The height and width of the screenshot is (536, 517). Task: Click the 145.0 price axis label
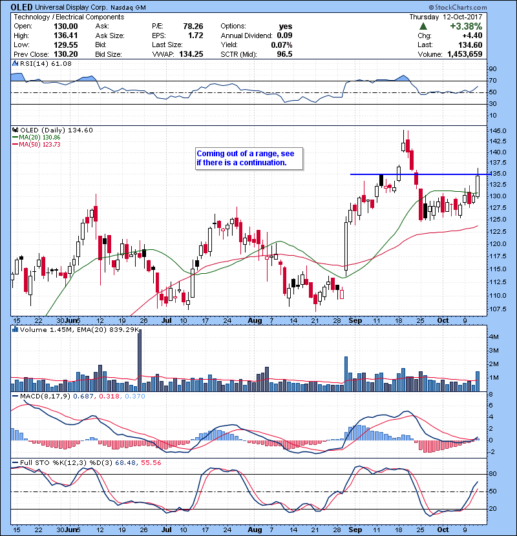pos(498,131)
